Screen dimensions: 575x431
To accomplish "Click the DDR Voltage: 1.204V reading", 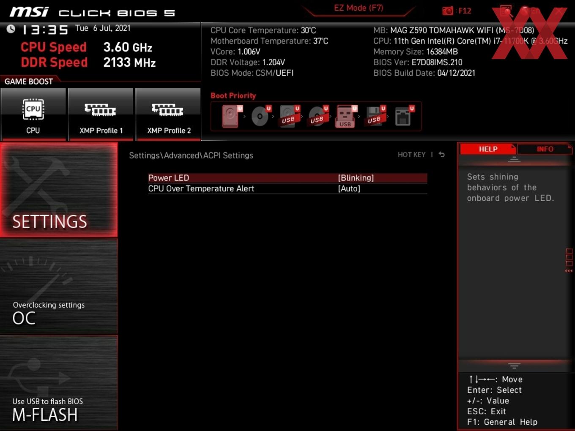I will [x=248, y=62].
